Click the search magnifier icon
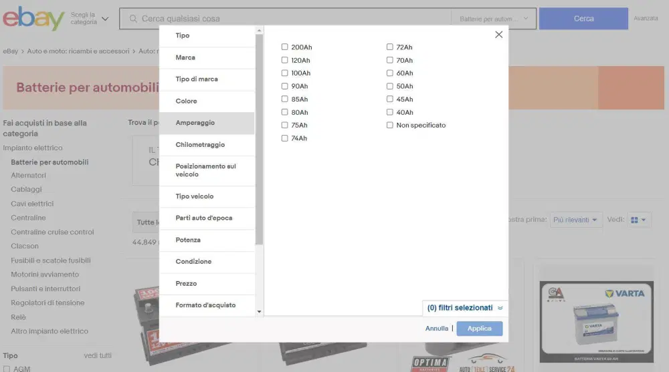The height and width of the screenshot is (372, 669). (x=133, y=19)
